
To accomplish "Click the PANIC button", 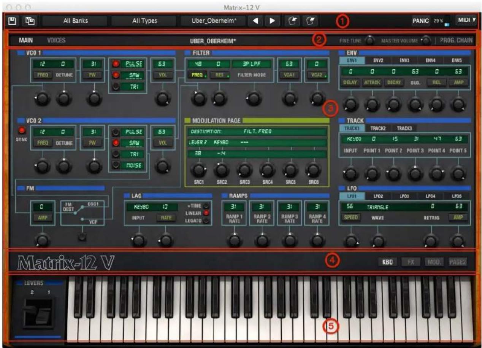I will [x=420, y=21].
